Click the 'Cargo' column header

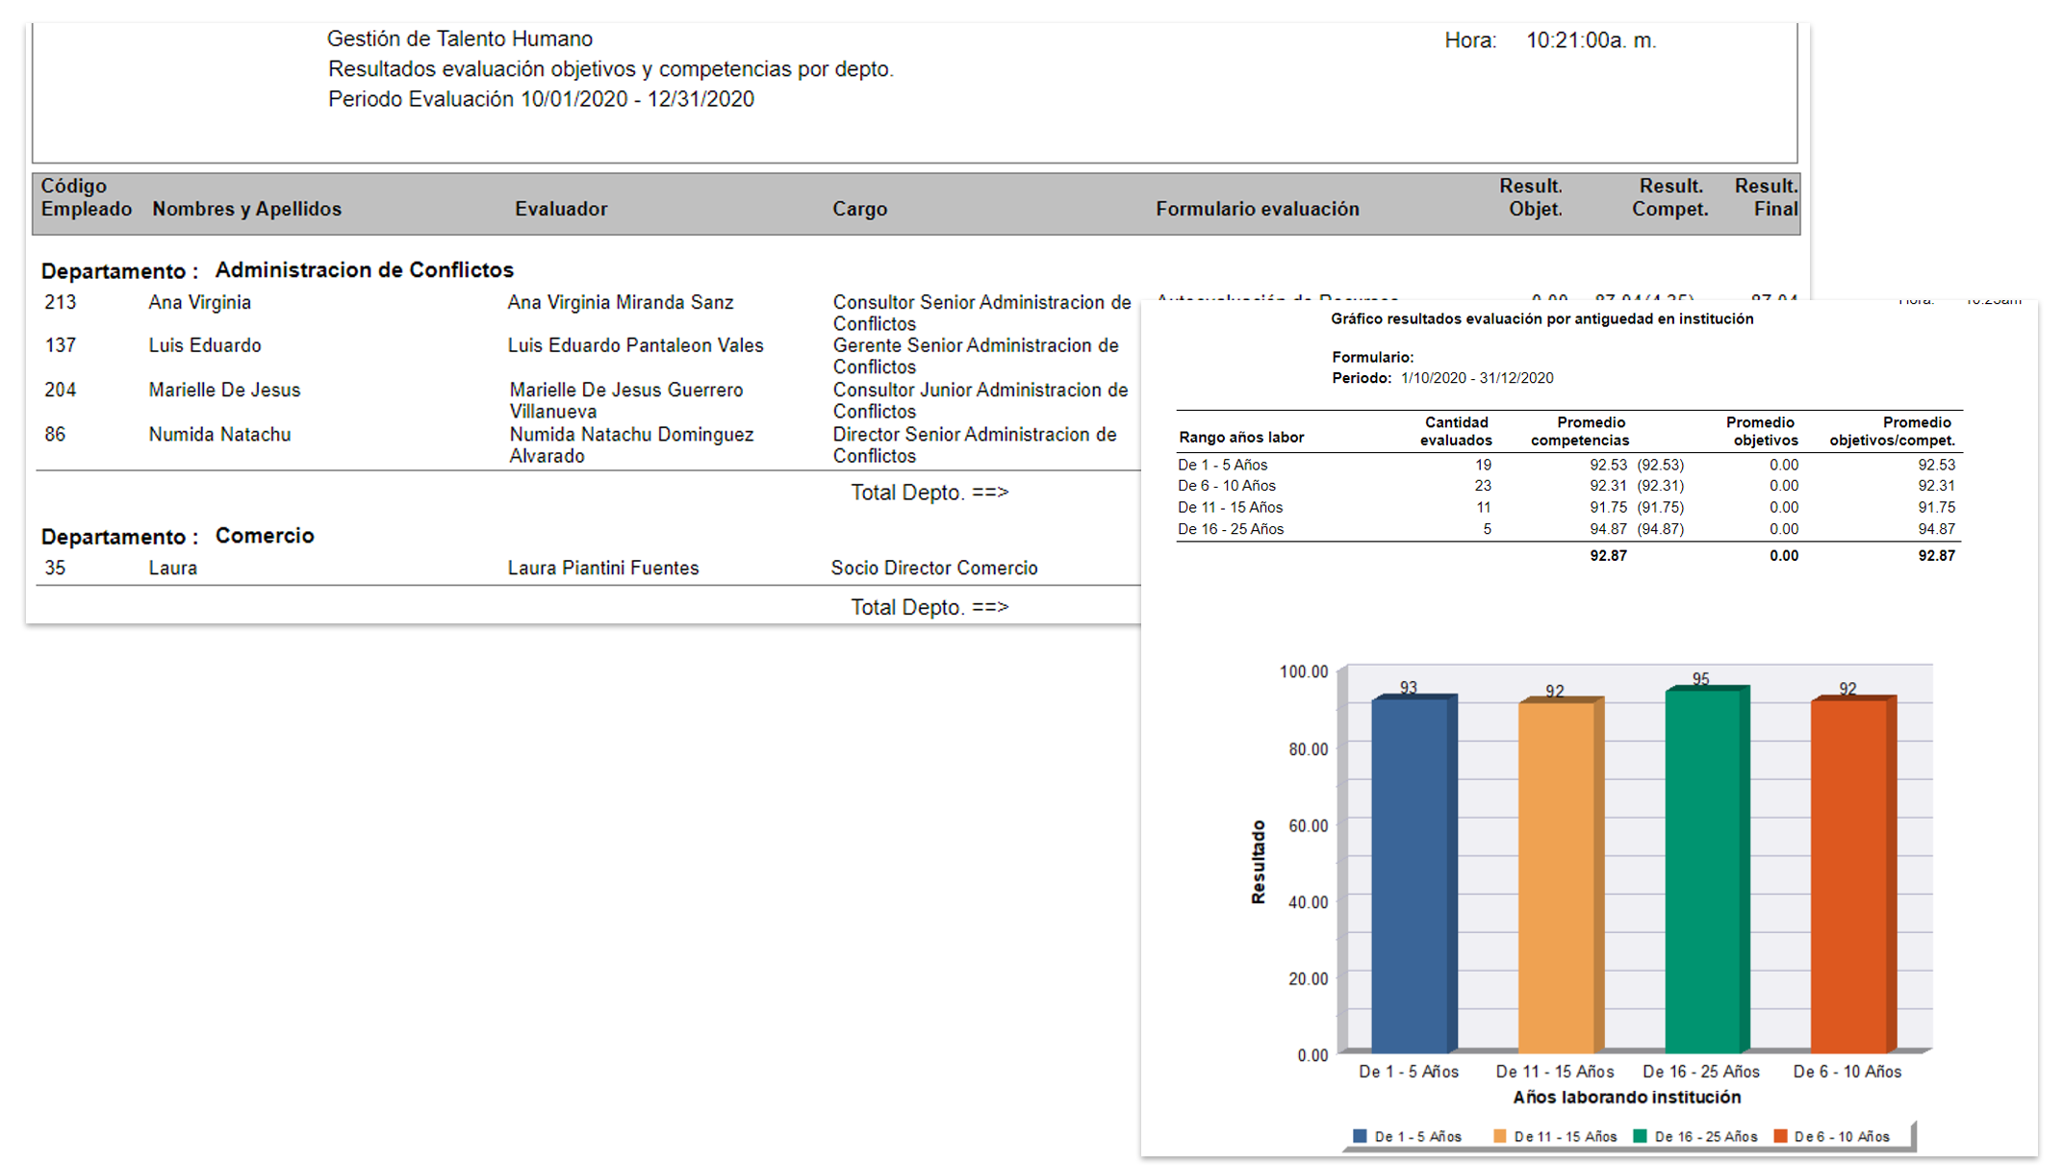click(x=859, y=209)
